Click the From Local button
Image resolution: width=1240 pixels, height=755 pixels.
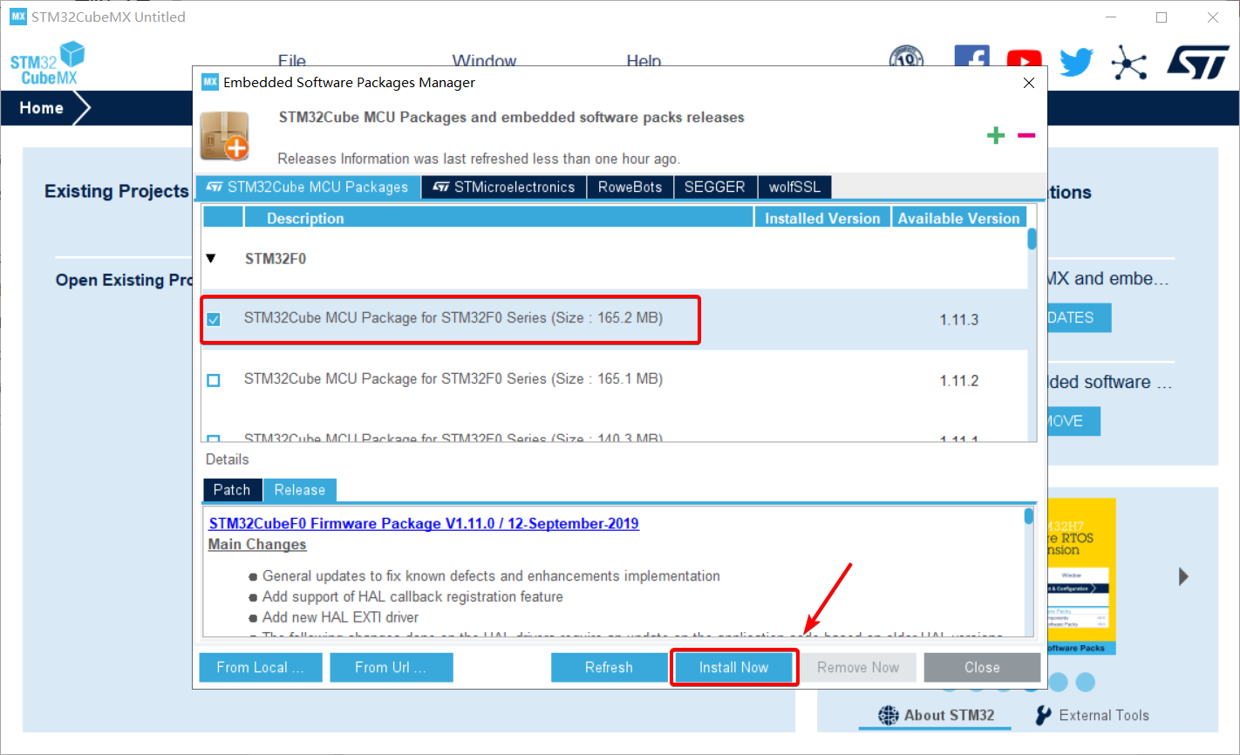pyautogui.click(x=260, y=667)
